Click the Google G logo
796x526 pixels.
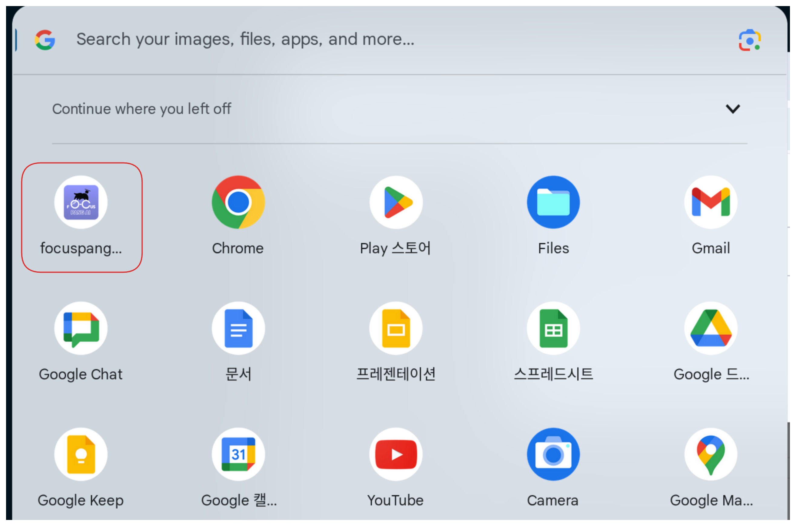point(45,40)
